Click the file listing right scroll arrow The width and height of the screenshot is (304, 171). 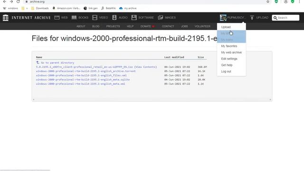point(270,99)
